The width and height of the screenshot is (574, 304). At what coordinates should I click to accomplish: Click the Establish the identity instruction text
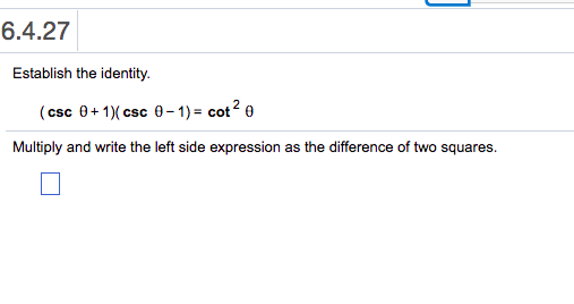click(x=81, y=73)
